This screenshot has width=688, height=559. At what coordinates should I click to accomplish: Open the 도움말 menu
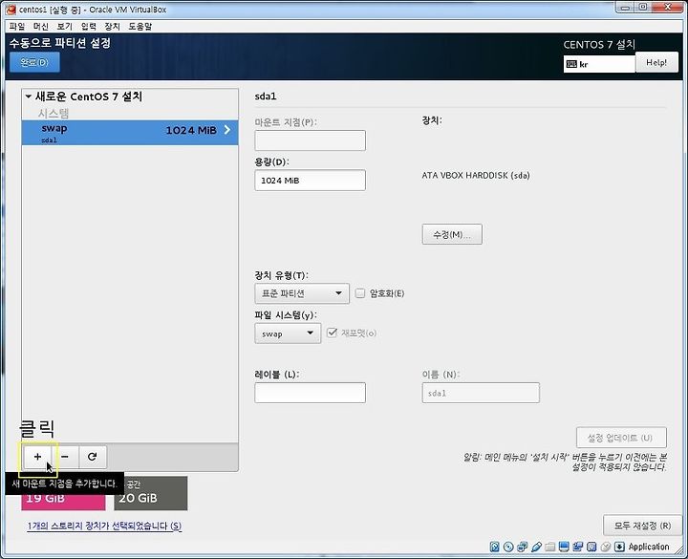(x=140, y=27)
